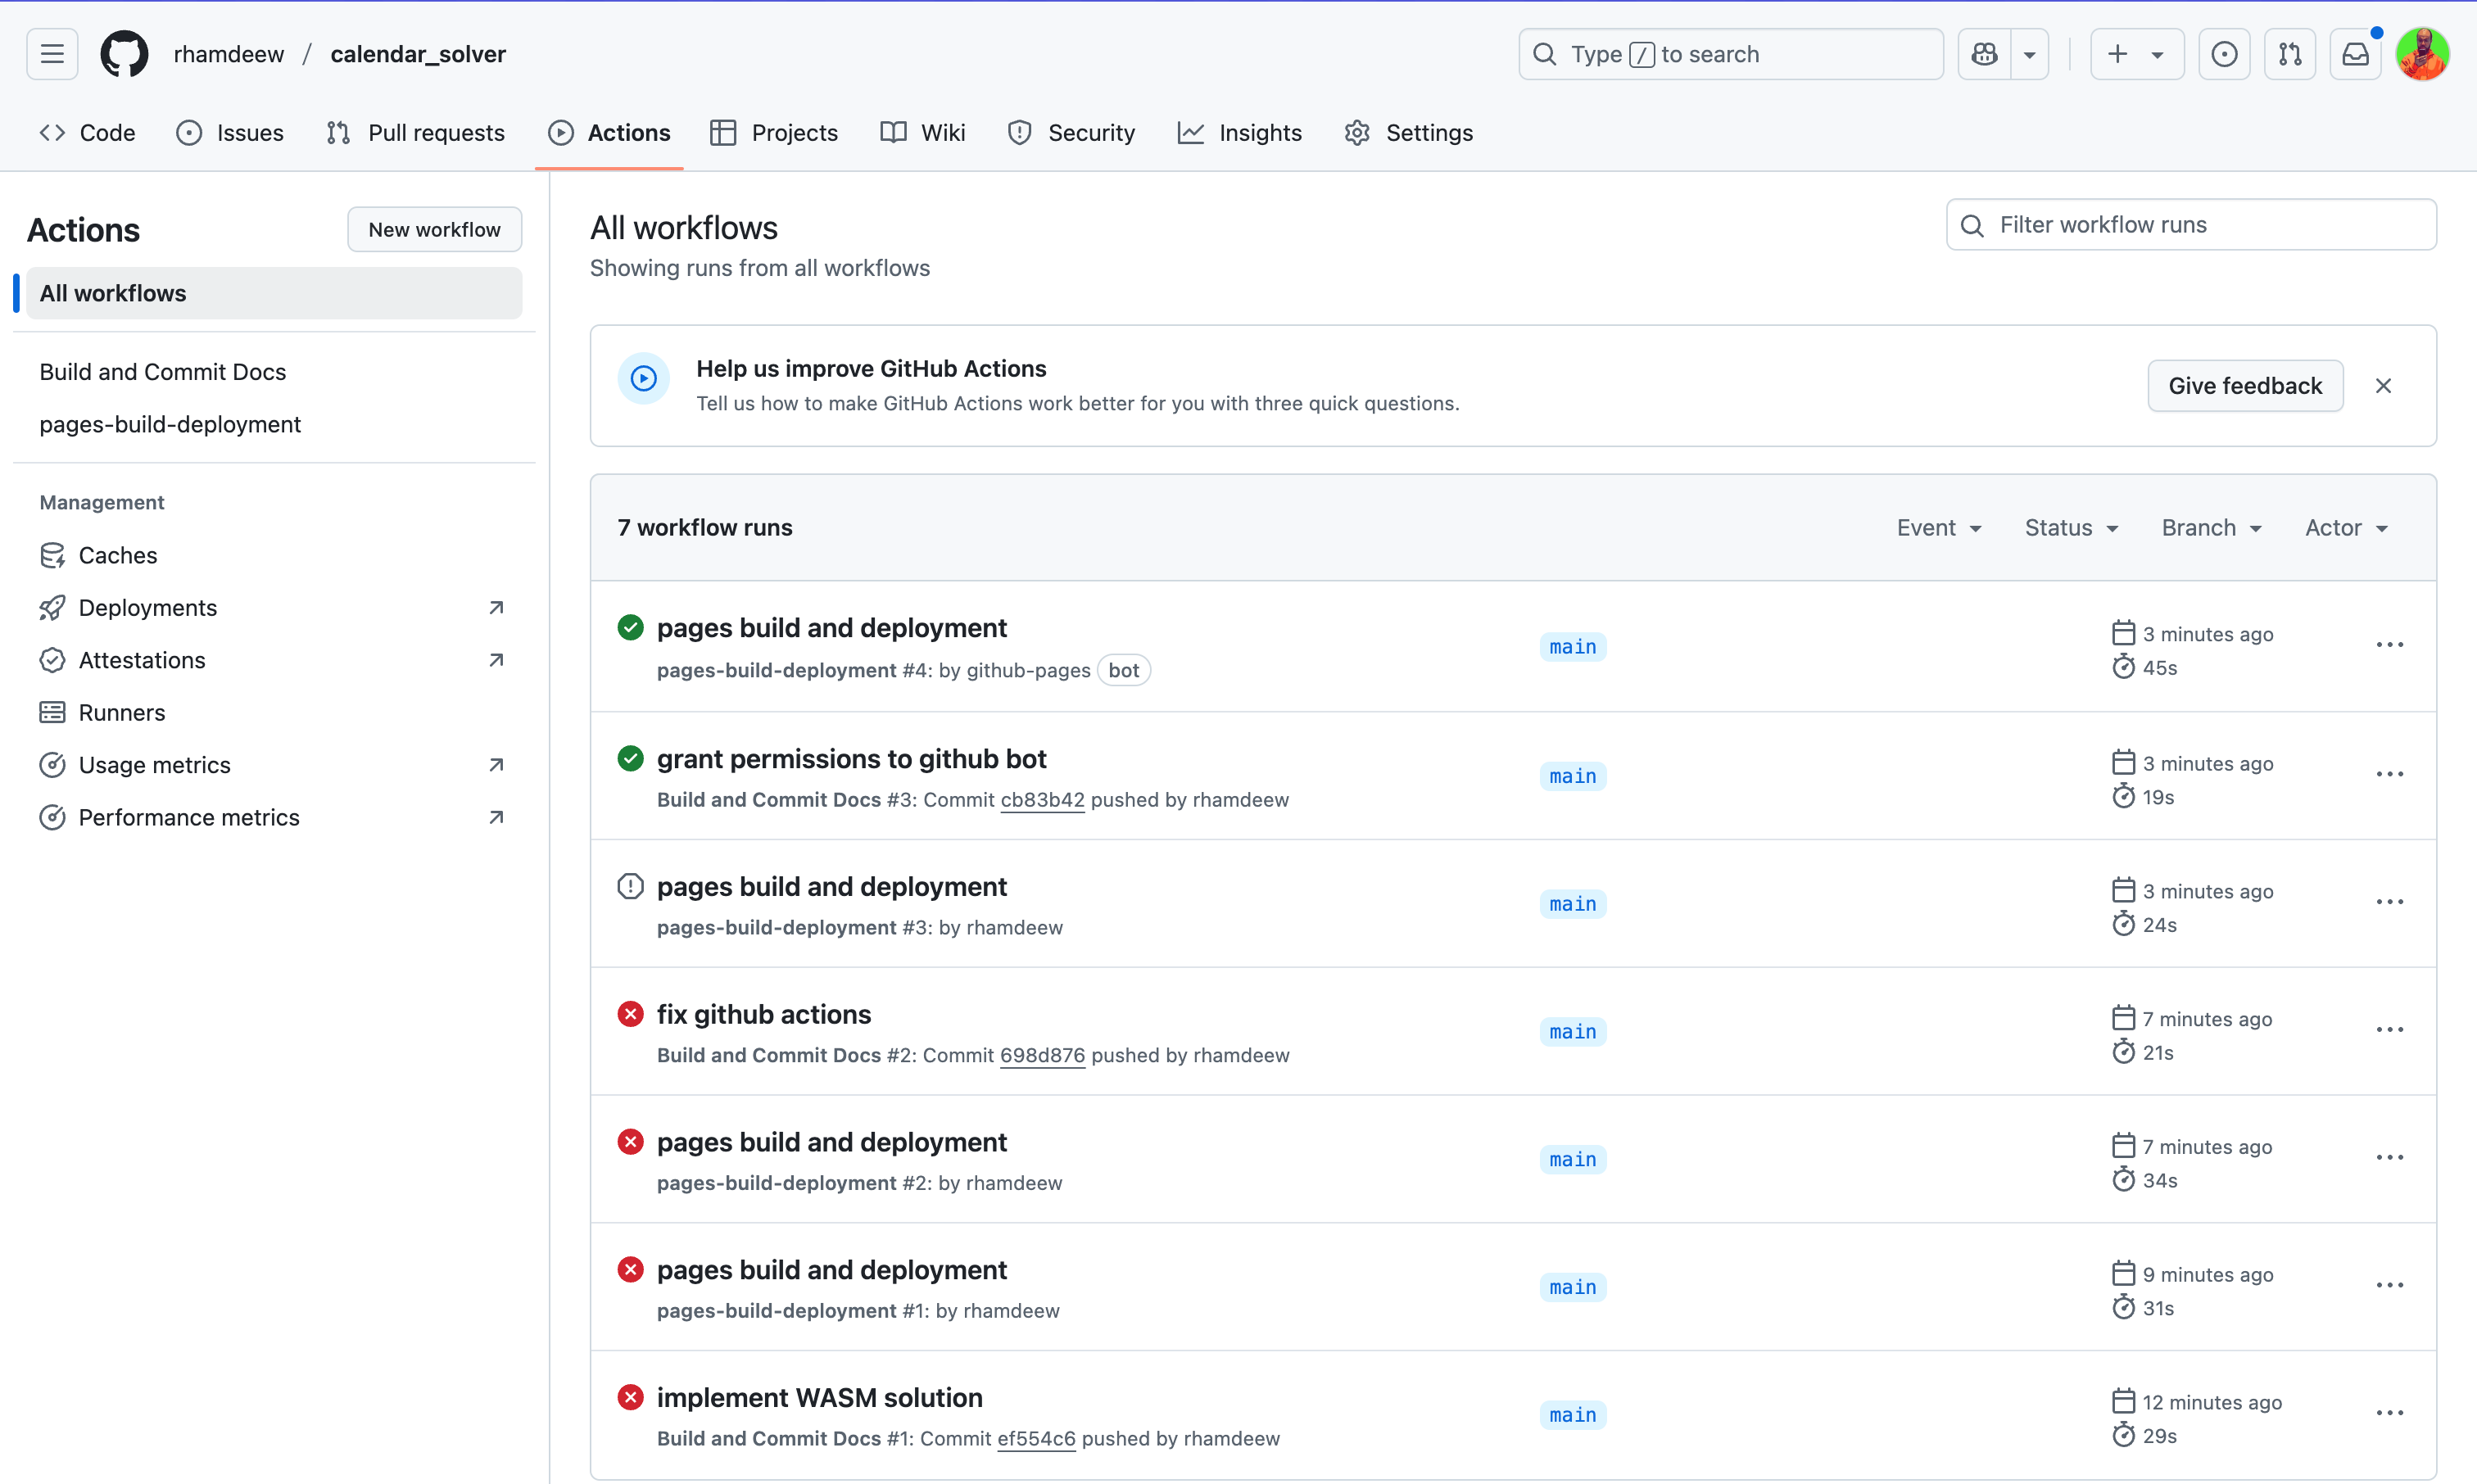This screenshot has width=2477, height=1484.
Task: Select Build and Commit Docs workflow in the sidebar
Action: pyautogui.click(x=163, y=372)
